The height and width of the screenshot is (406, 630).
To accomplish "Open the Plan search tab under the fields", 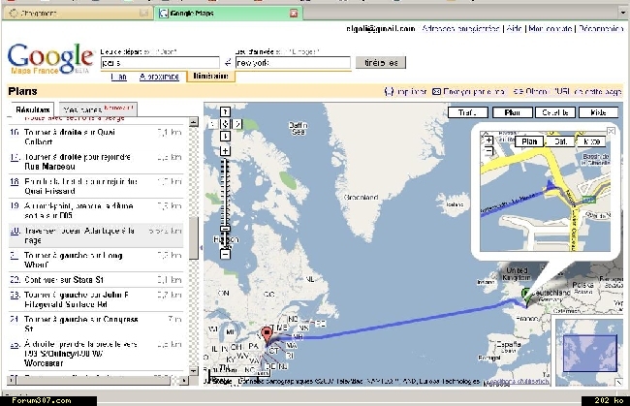I will tap(118, 77).
